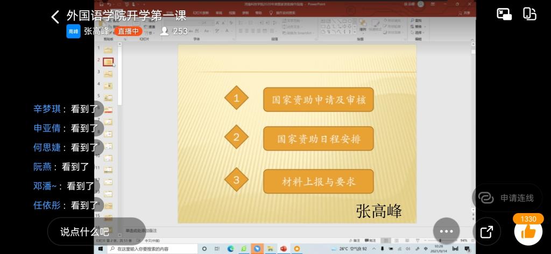Tap the back arrow beside the livestream title
The image size is (551, 254).
coord(55,17)
